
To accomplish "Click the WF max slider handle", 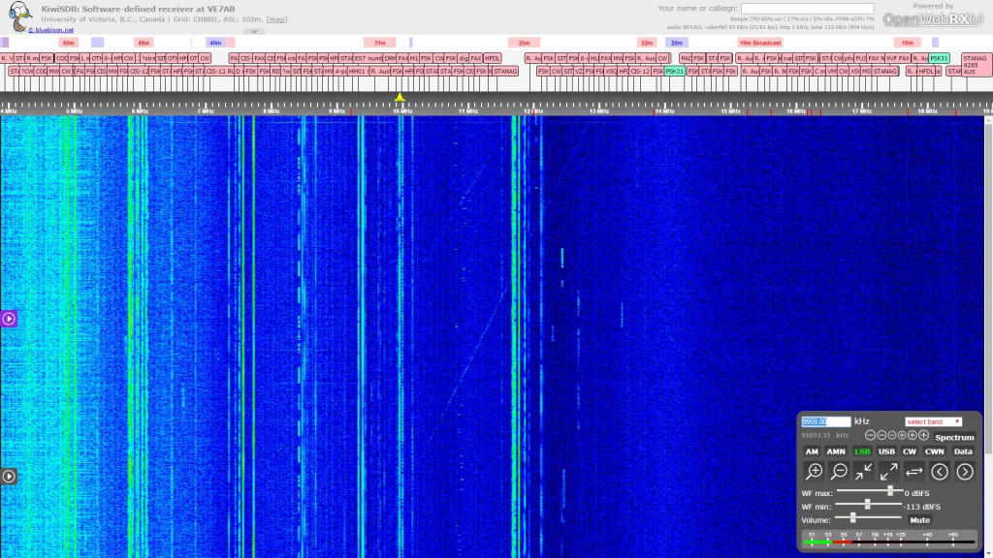I will 890,491.
